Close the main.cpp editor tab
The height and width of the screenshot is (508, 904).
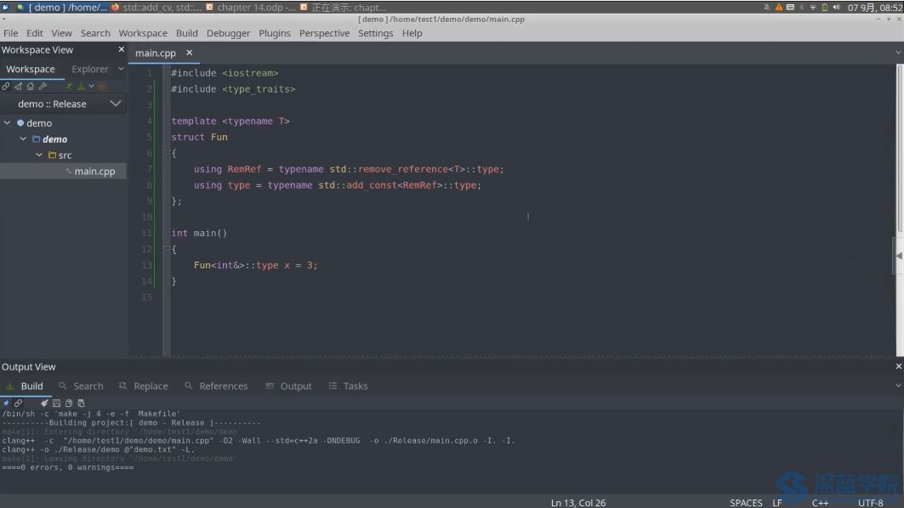[x=190, y=53]
